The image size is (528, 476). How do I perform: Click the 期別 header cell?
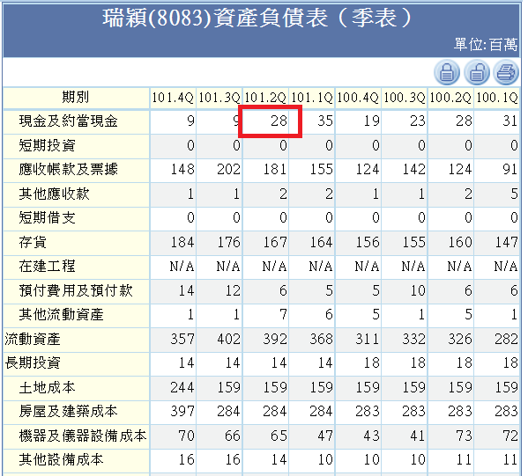pos(76,98)
